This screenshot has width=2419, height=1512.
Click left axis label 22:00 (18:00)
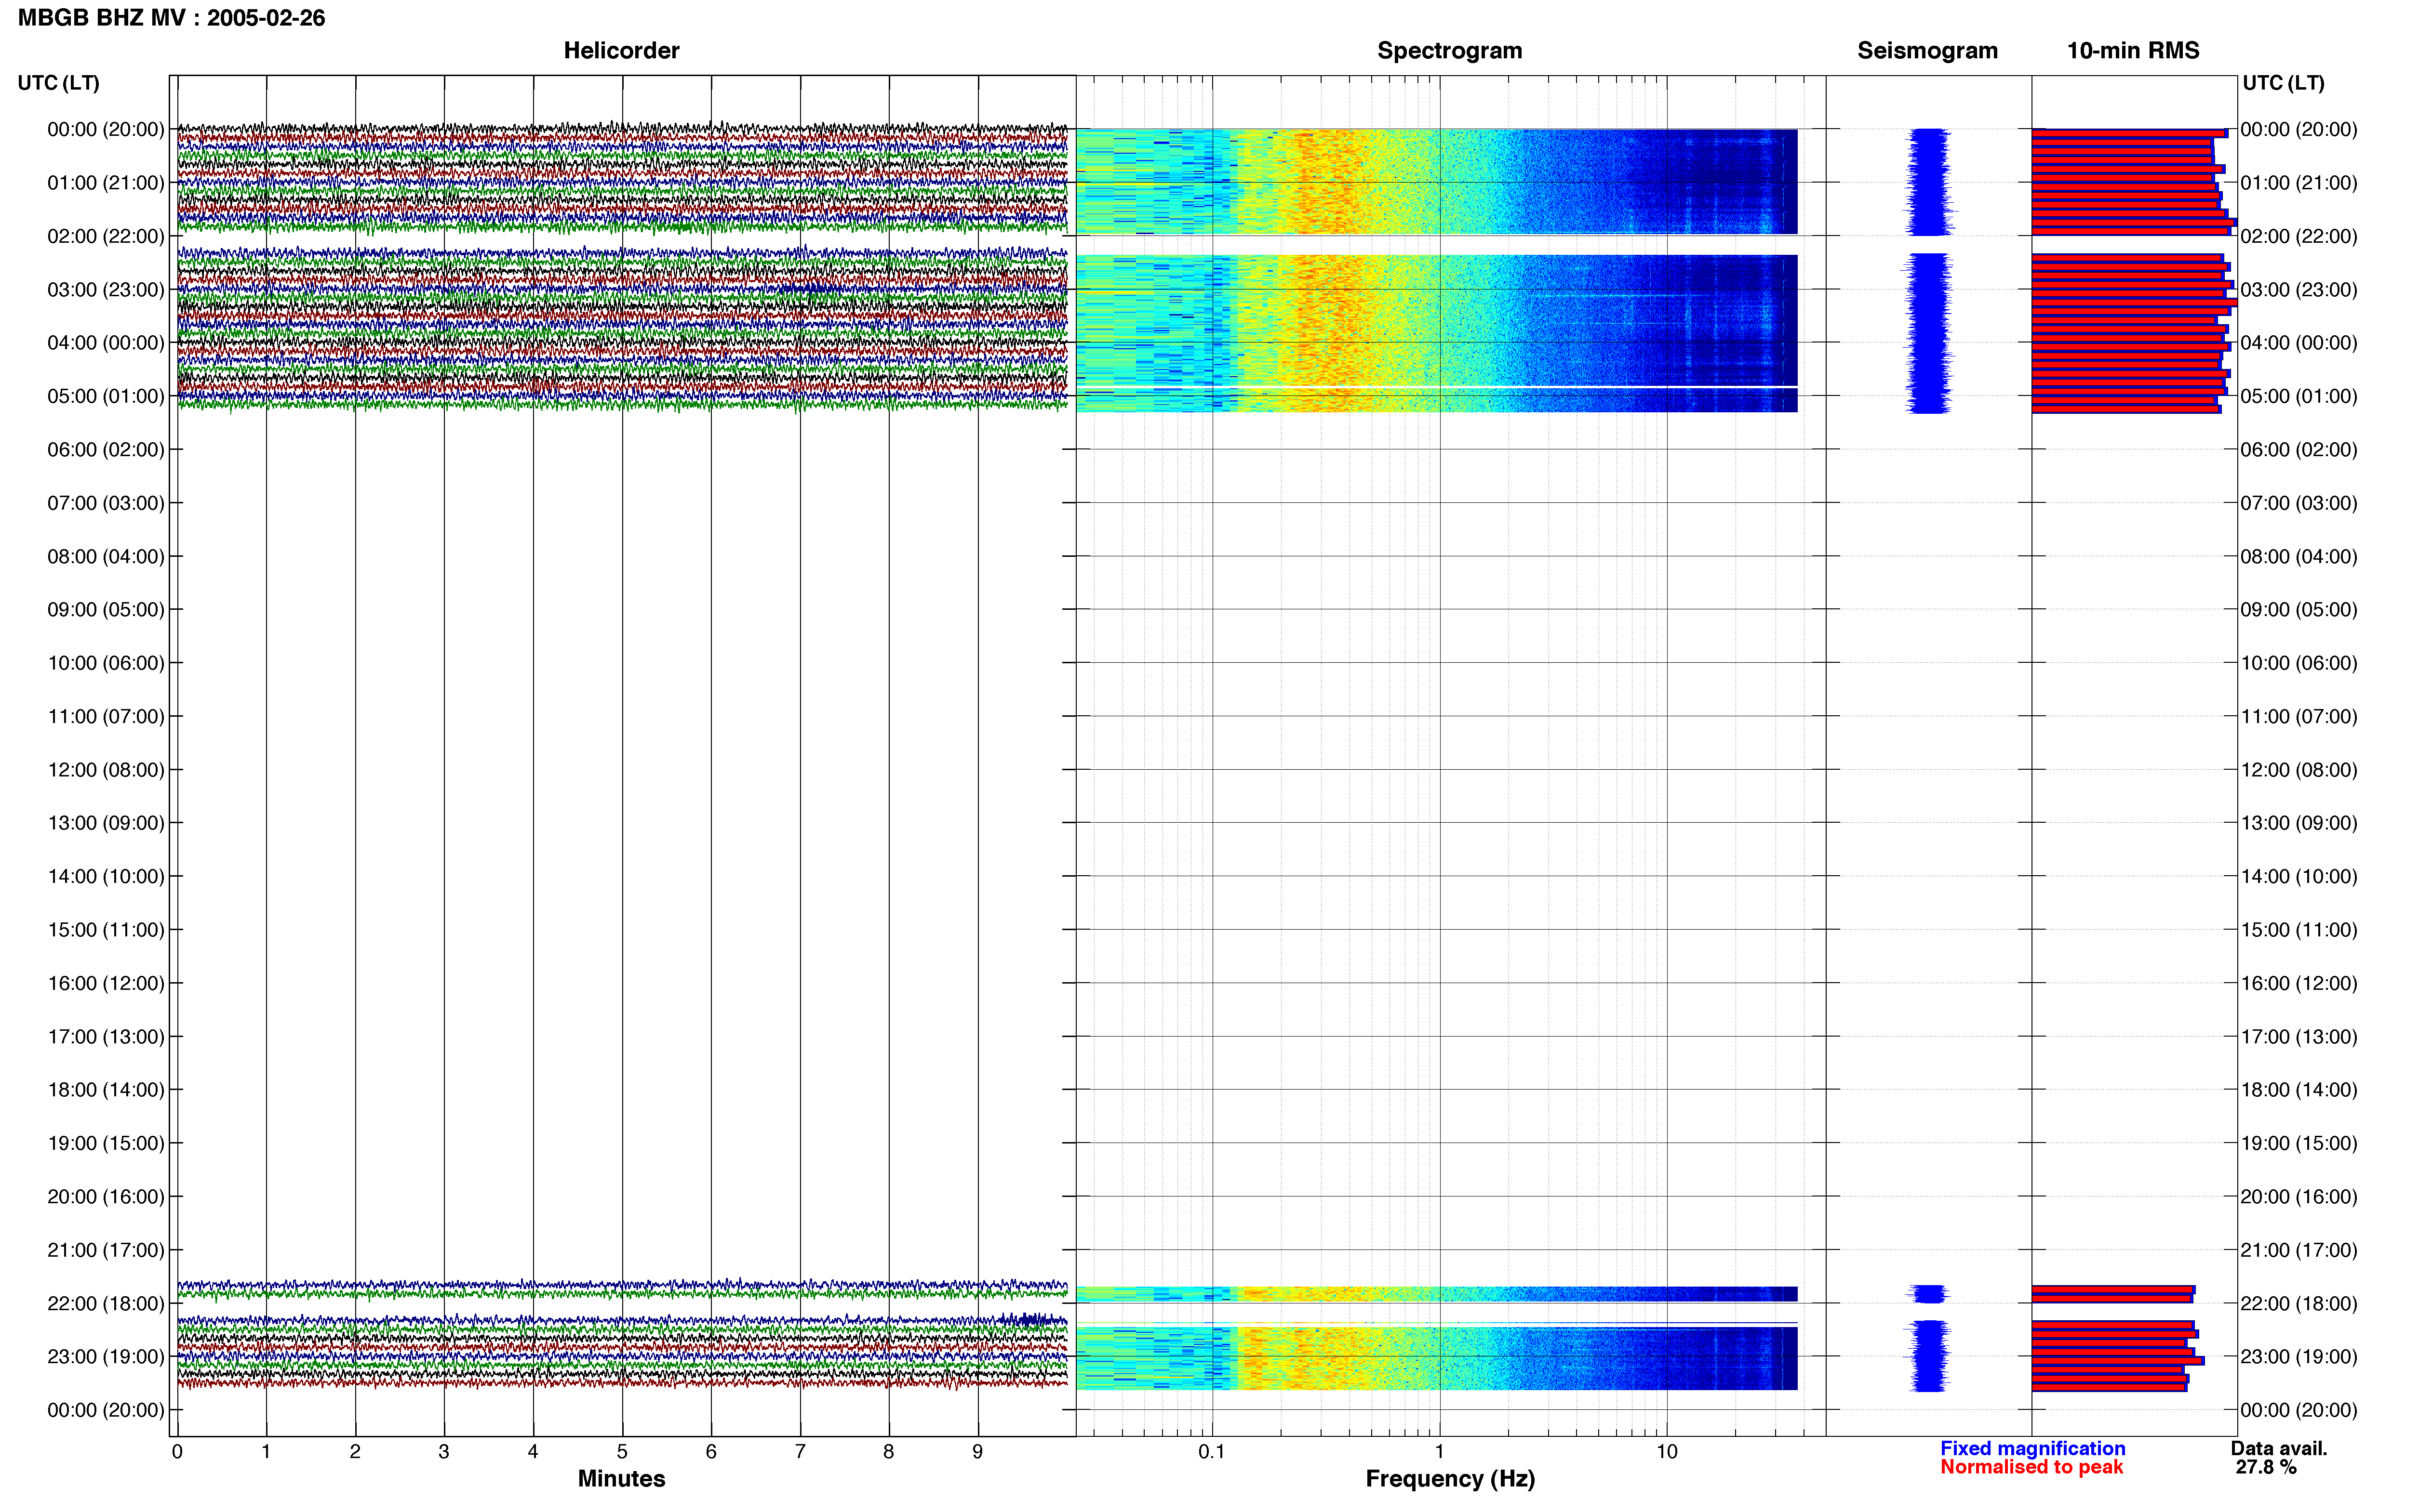click(x=106, y=1304)
